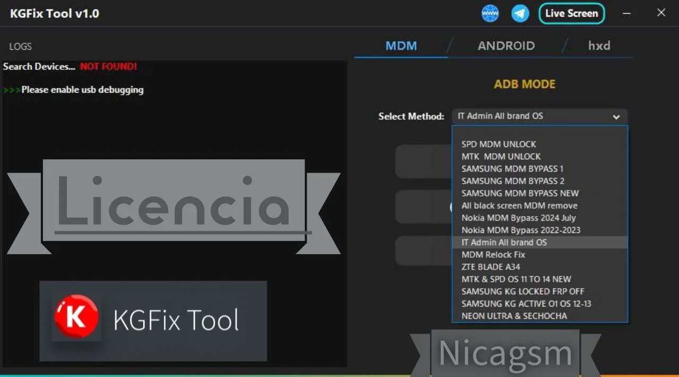679x377 pixels.
Task: Select IT Admin All brand OS option
Action: [x=539, y=242]
